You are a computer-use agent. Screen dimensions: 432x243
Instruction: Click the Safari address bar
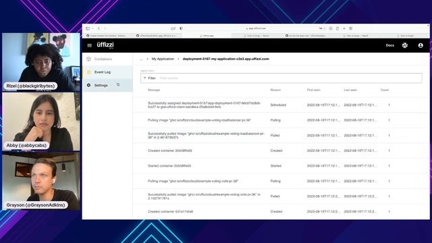256,28
